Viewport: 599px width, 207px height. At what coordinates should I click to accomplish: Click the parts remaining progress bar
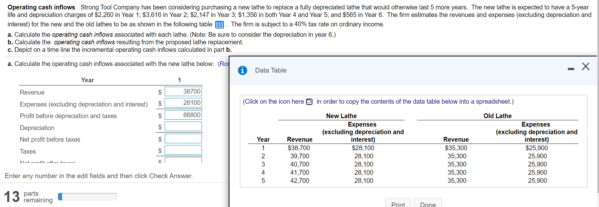[x=87, y=196]
